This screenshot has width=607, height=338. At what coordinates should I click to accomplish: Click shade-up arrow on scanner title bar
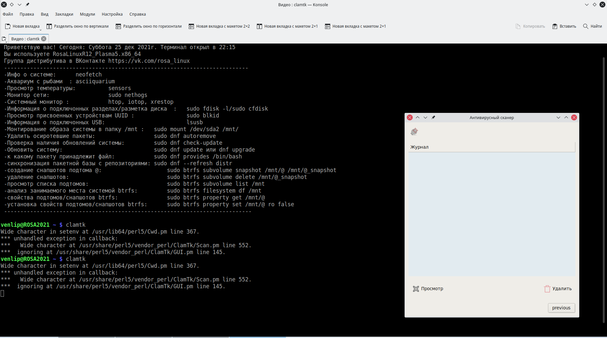(x=418, y=117)
